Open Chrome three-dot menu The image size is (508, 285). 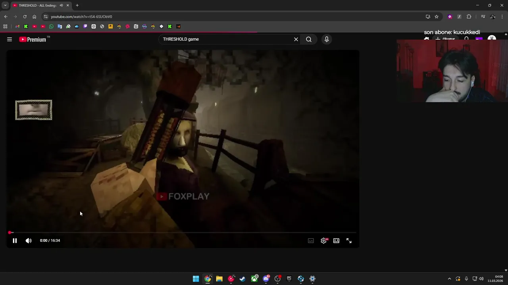(x=502, y=17)
